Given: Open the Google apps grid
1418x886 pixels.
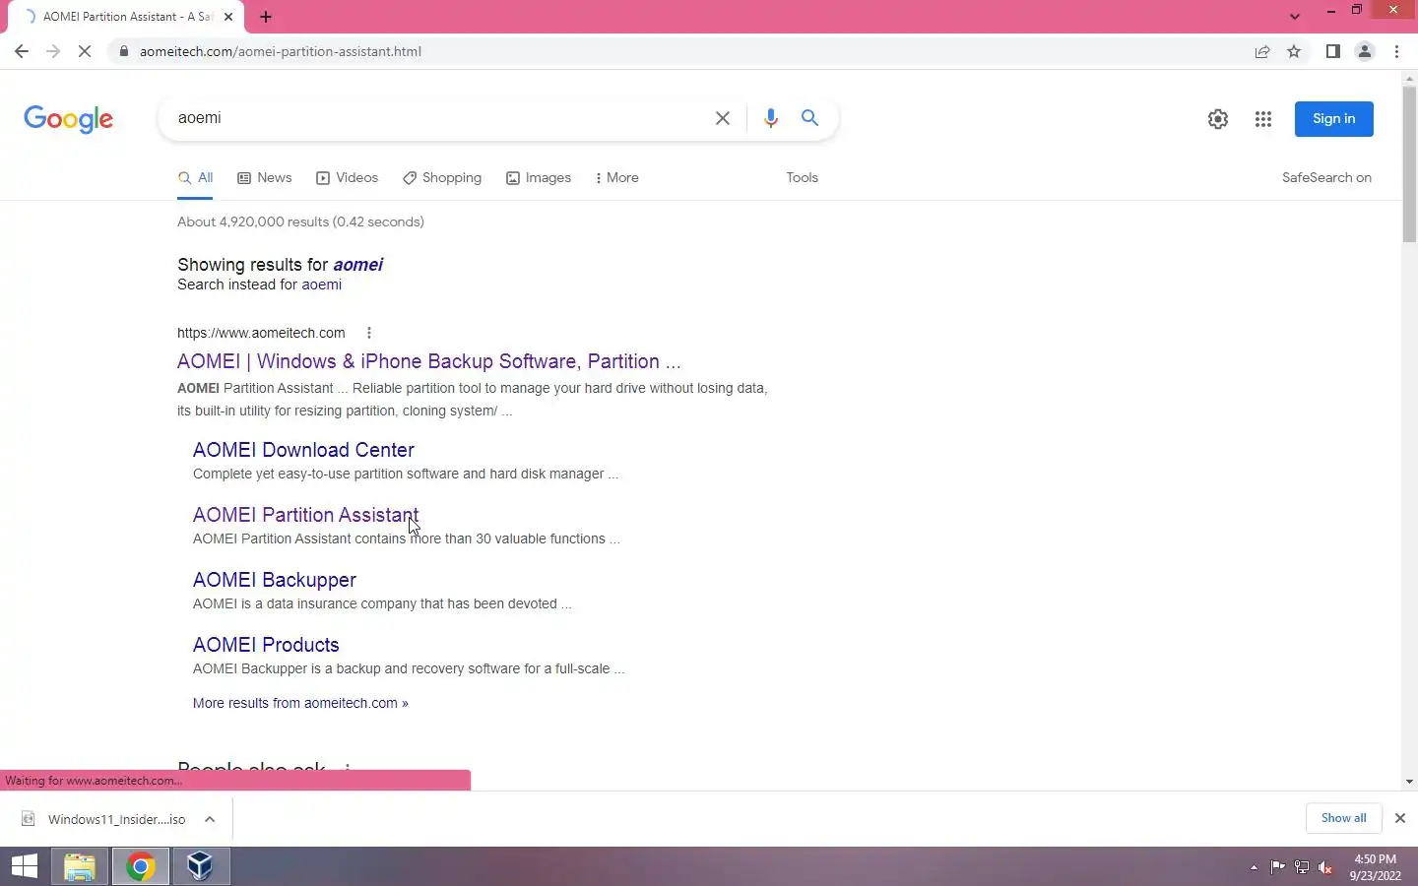Looking at the screenshot, I should tap(1263, 119).
